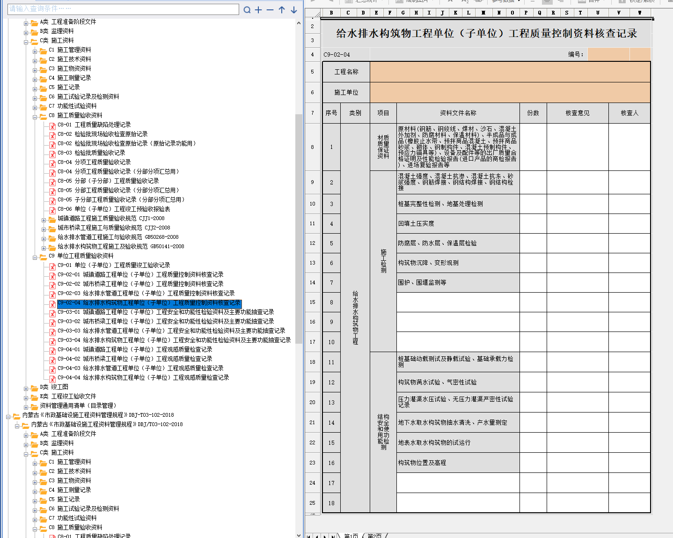673x538 pixels.
Task: Click C8-05 分部(子分部)工程质量验收记录 file icon
Action: [53, 182]
